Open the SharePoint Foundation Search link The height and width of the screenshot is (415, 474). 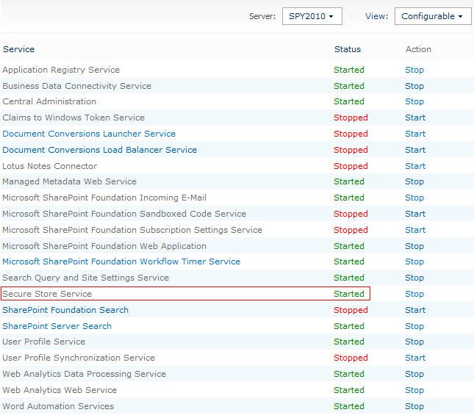click(65, 310)
